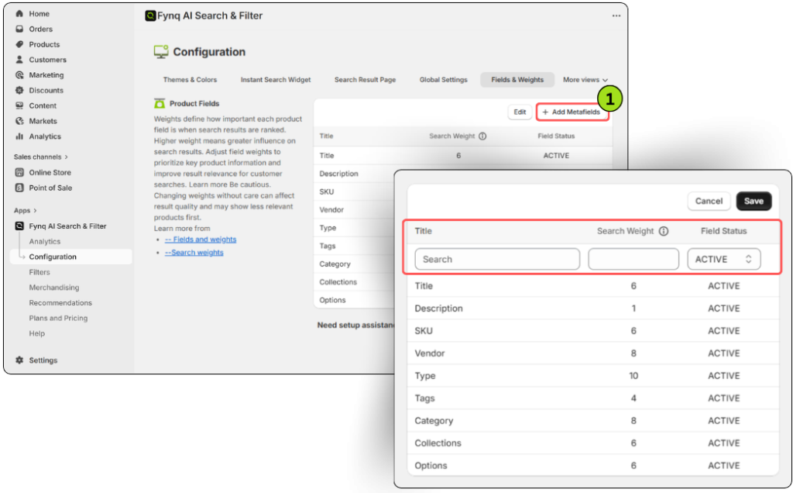This screenshot has width=793, height=493.
Task: Click the Content icon in sidebar
Action: click(x=19, y=105)
